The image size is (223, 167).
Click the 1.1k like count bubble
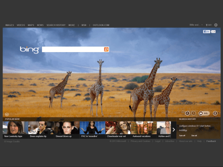click(x=213, y=32)
